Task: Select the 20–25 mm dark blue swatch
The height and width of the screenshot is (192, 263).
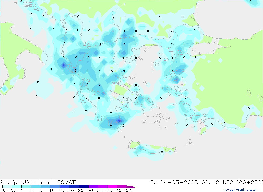Action: (74, 187)
